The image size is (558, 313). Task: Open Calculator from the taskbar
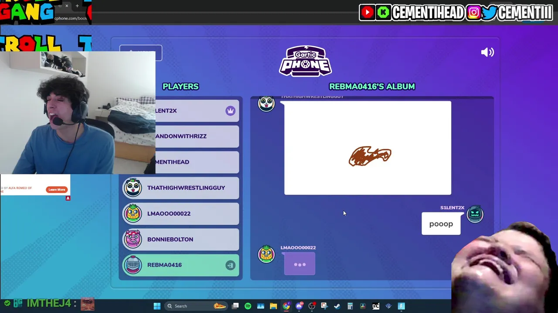coord(350,306)
